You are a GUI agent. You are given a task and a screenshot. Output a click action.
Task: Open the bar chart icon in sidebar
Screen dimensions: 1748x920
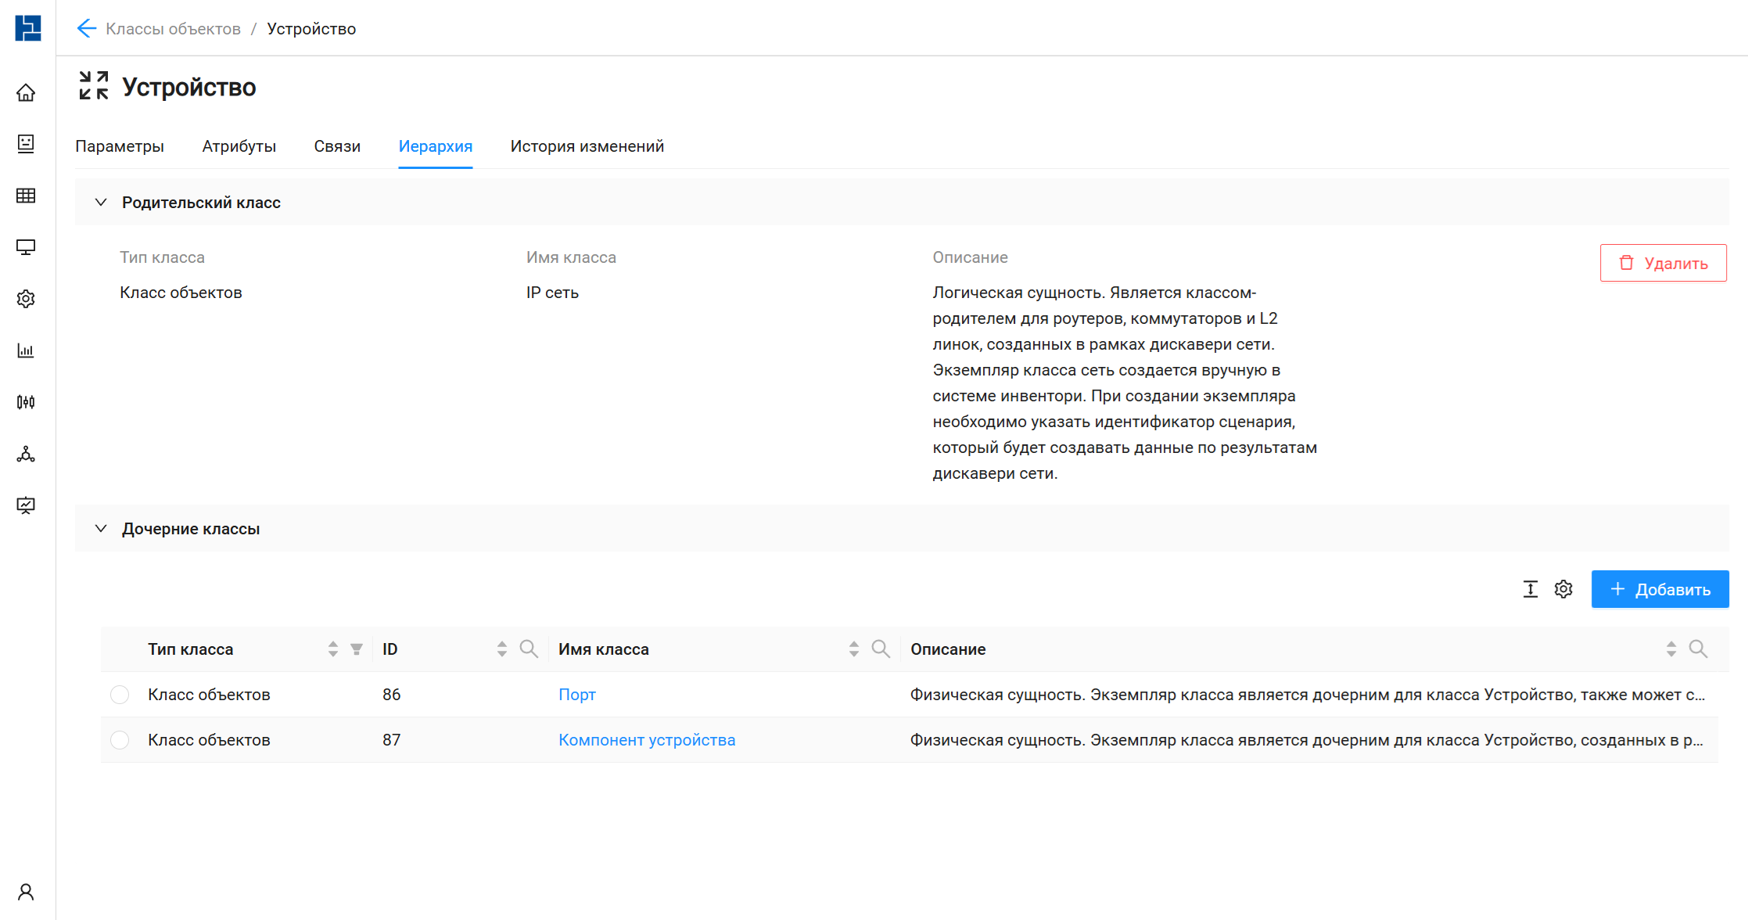point(26,350)
